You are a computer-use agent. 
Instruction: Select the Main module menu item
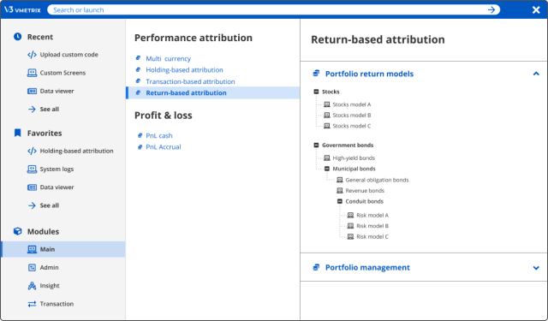tap(63, 249)
